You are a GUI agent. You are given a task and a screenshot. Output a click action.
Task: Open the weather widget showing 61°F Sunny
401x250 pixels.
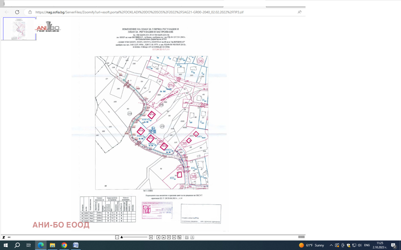[312, 245]
